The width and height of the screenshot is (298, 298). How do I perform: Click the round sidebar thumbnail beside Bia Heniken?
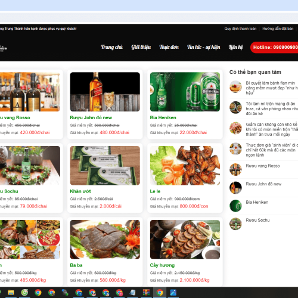(235, 206)
